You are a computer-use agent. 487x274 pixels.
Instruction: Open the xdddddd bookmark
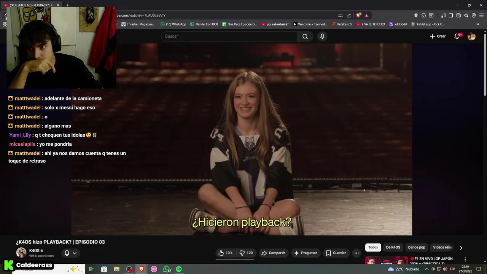[x=398, y=24]
